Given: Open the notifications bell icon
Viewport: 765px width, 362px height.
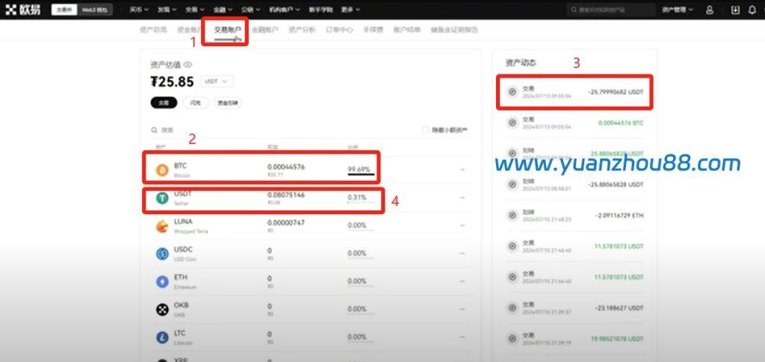Looking at the screenshot, I should (752, 10).
